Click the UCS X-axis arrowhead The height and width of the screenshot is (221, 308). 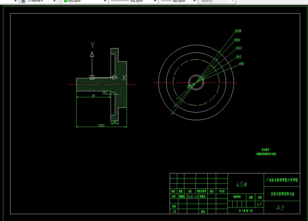coord(115,77)
